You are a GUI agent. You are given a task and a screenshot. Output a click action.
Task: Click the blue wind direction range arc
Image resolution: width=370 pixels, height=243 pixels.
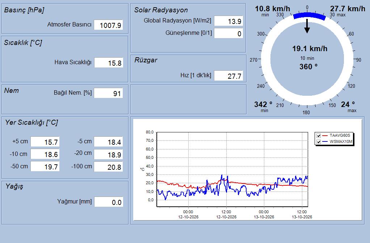pos(309,16)
